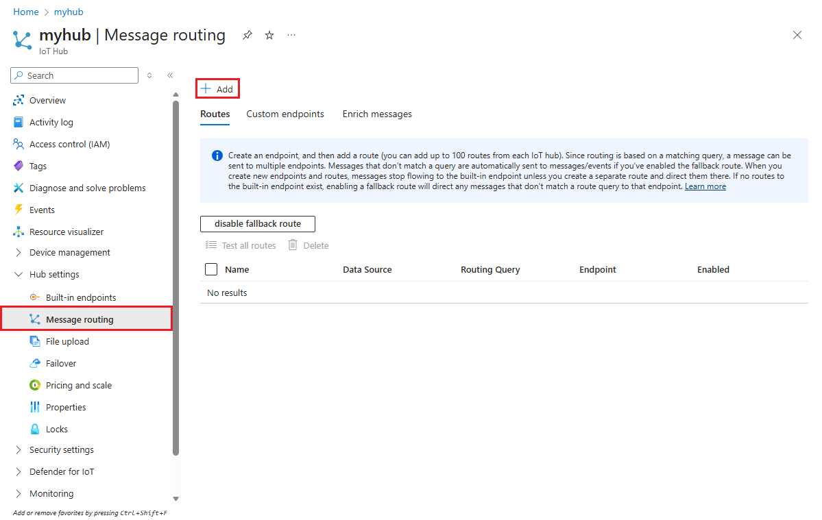The height and width of the screenshot is (520, 822).
Task: Open Failover settings
Action: coord(59,362)
